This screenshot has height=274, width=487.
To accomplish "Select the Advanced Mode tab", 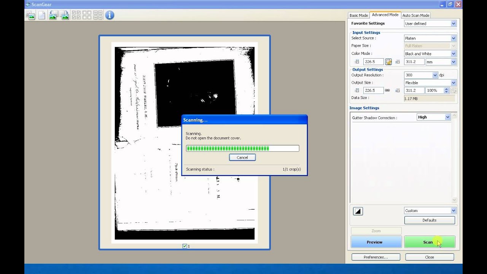I will [385, 15].
